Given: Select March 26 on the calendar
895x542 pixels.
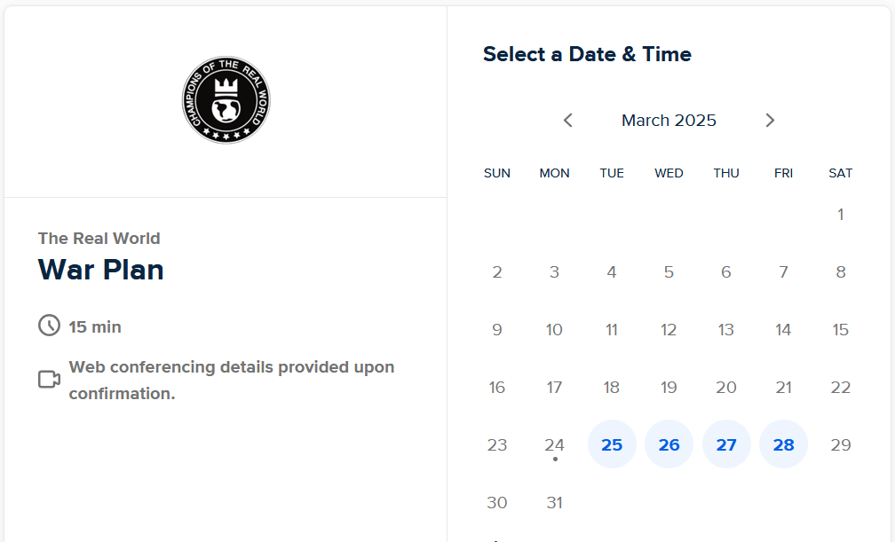Looking at the screenshot, I should [669, 444].
